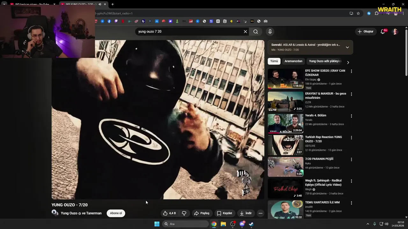Open options for 7/20 PARANIN PEŞİİİ video
This screenshot has height=229, width=408.
coord(351,159)
